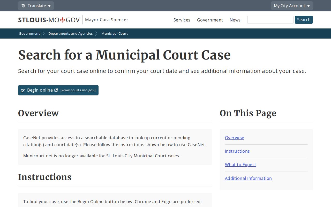Click the fleur-de-lis icon in logo
The width and height of the screenshot is (331, 207).
(62, 20)
